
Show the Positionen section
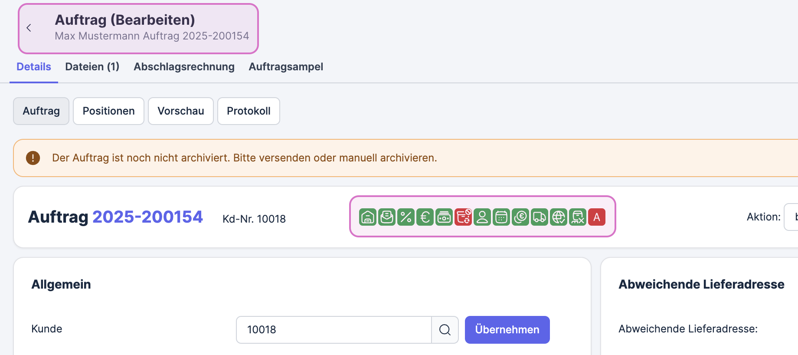108,111
